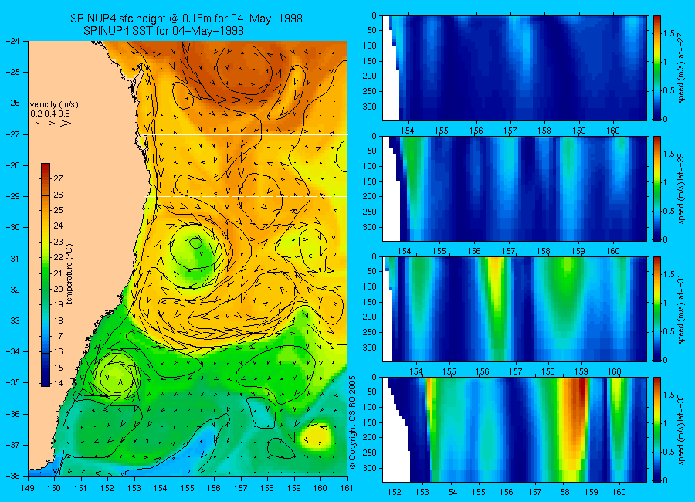Click the '18' tick on the temperature scale
The height and width of the screenshot is (502, 695).
pyautogui.click(x=58, y=321)
